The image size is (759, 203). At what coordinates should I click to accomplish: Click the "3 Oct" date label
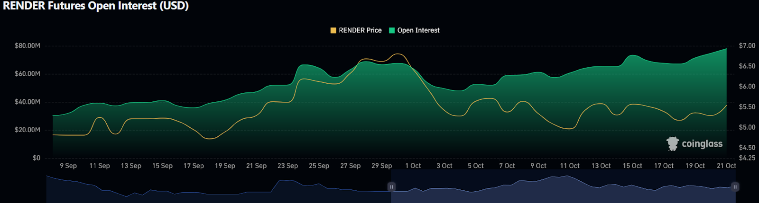coord(444,166)
